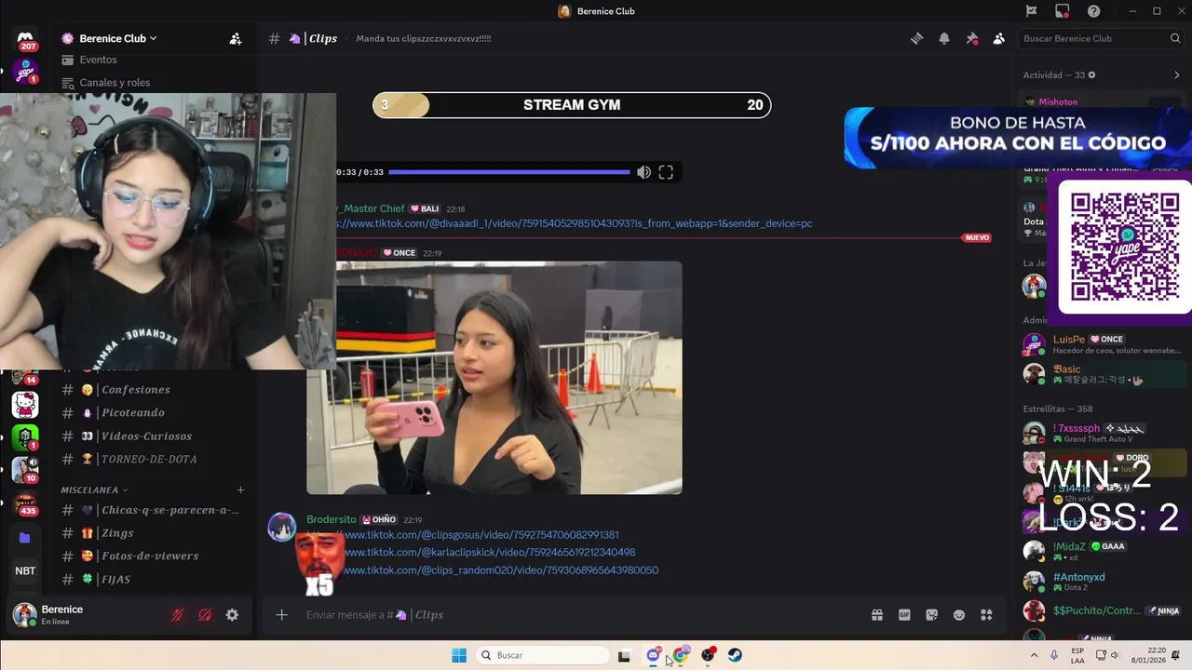Open user settings gear icon
The height and width of the screenshot is (670, 1192).
[232, 615]
